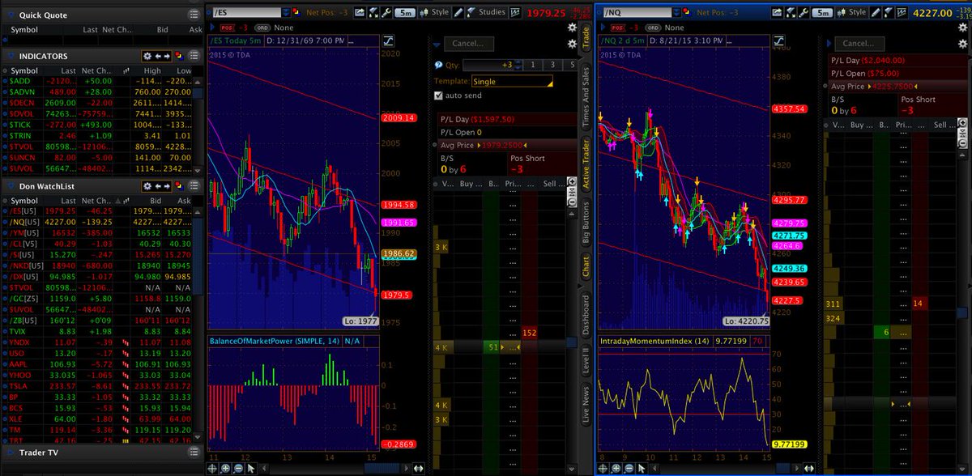Click the Qty help question icon
Screen dimensions: 972x476
438,65
